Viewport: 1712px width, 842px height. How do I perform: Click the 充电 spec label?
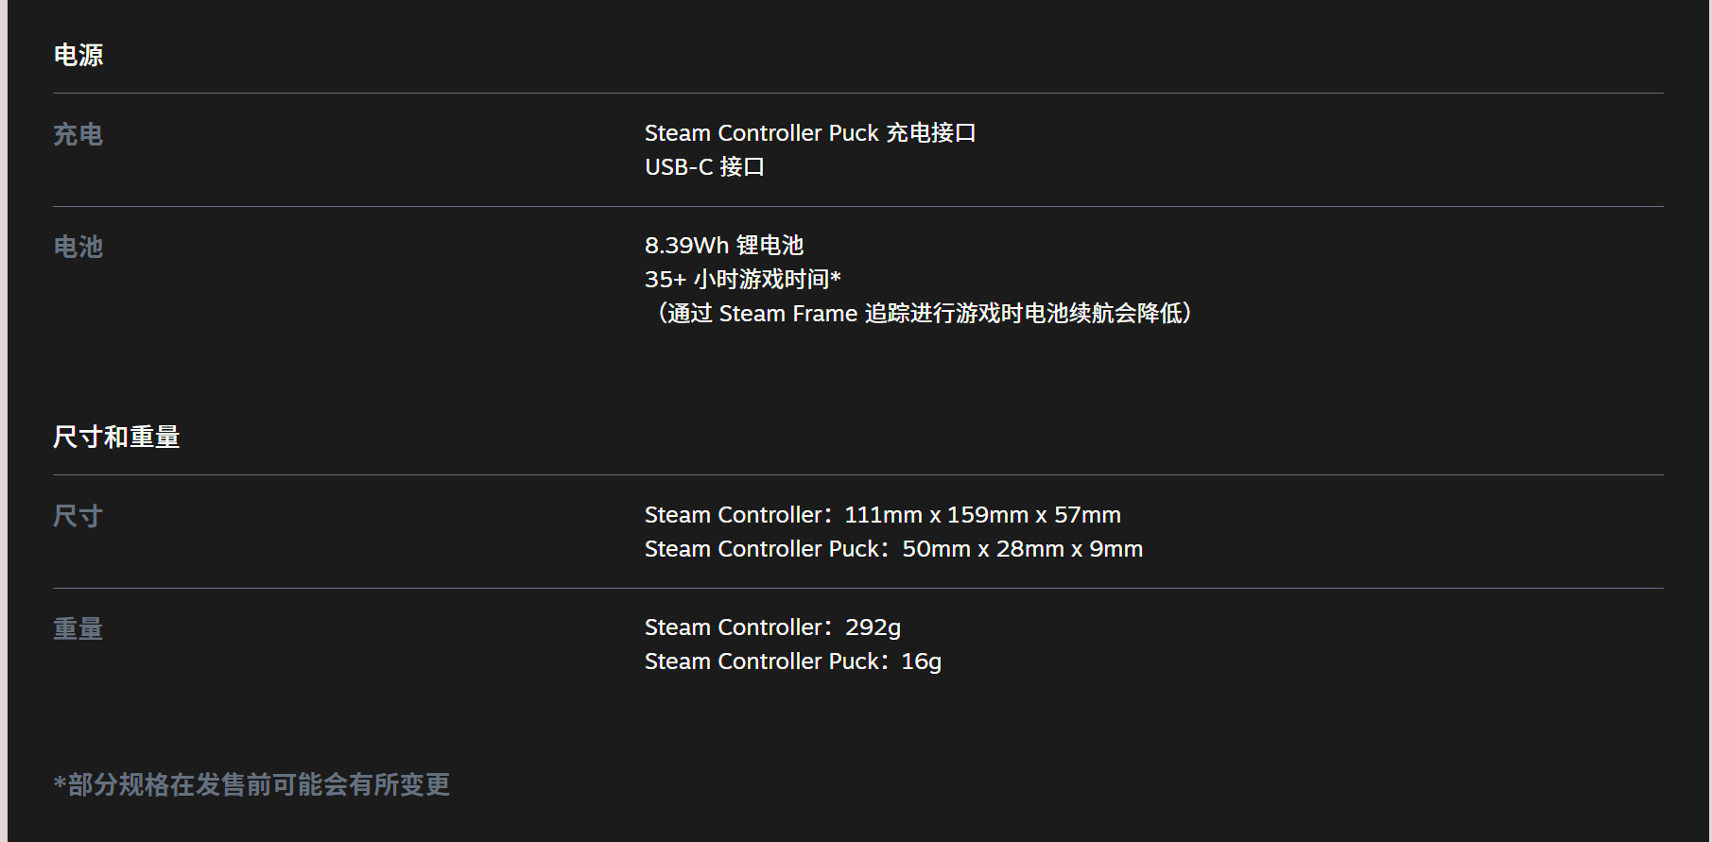[x=78, y=134]
